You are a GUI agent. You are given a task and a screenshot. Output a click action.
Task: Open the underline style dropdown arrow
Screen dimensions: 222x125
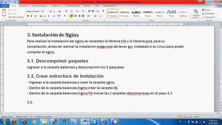tap(38, 16)
